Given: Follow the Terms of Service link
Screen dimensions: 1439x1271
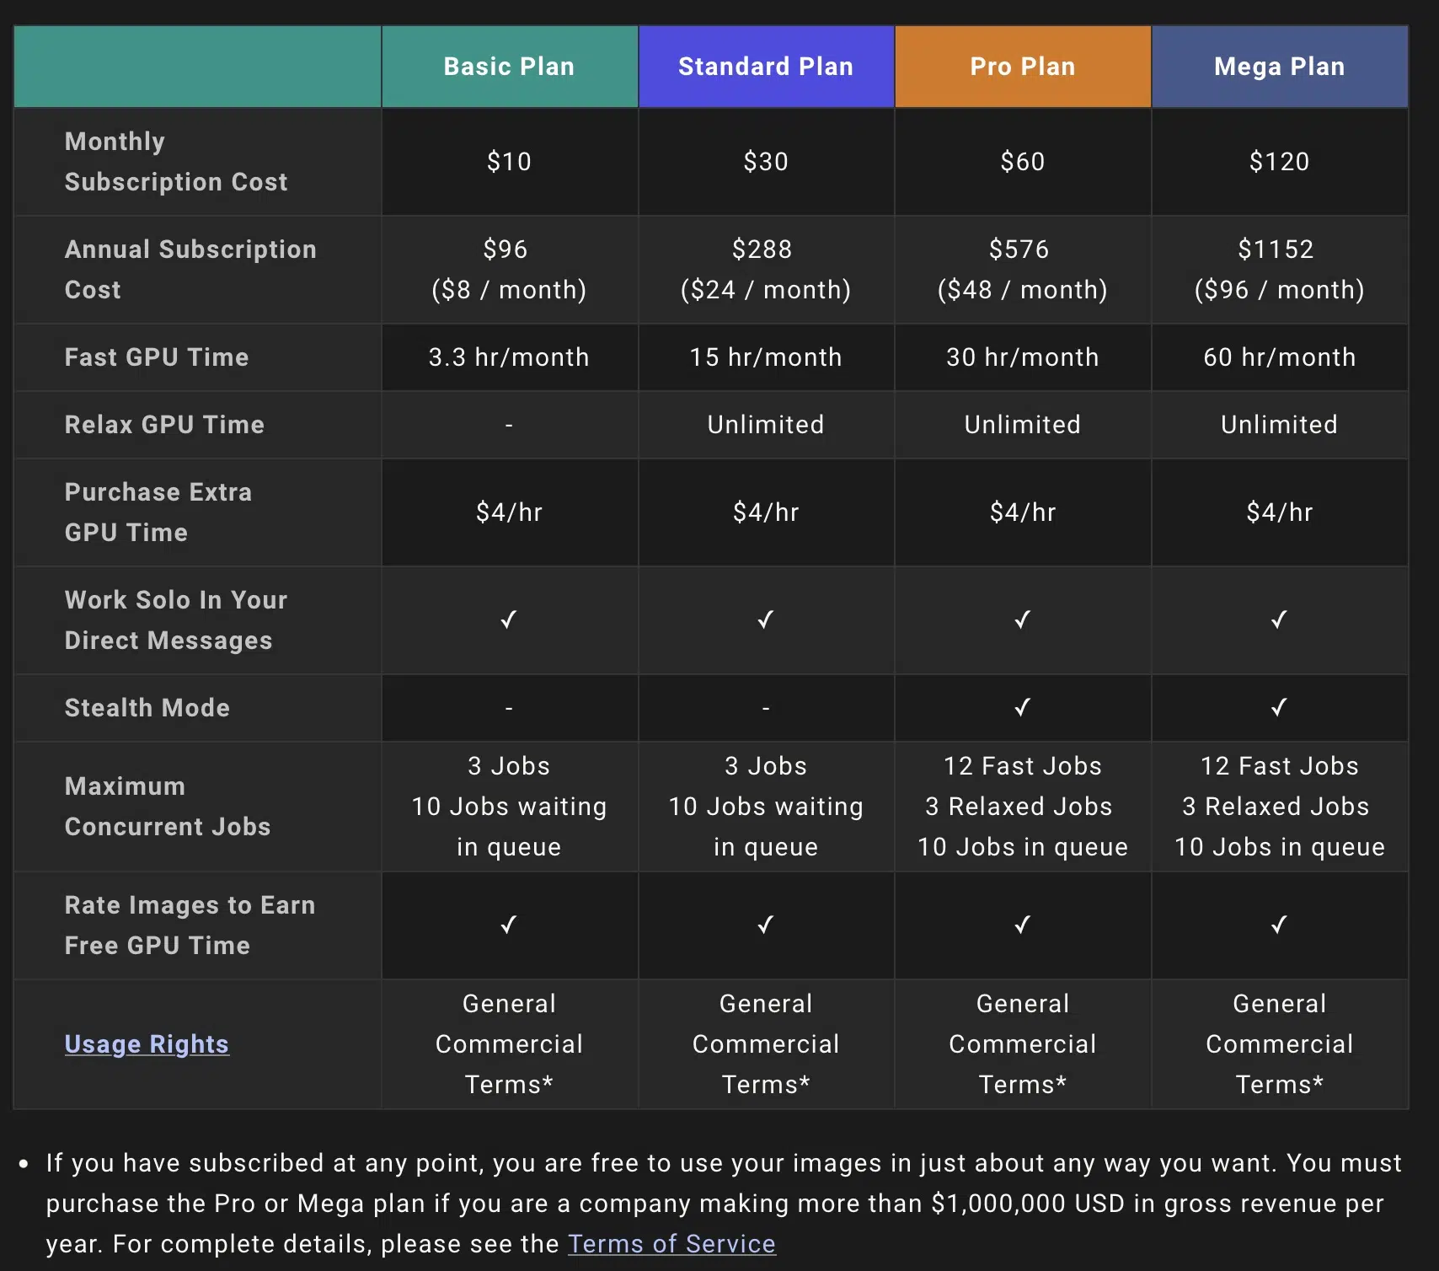Looking at the screenshot, I should (x=671, y=1243).
